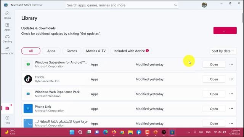
Task: Open File Explorer from taskbar
Action: pyautogui.click(x=130, y=132)
